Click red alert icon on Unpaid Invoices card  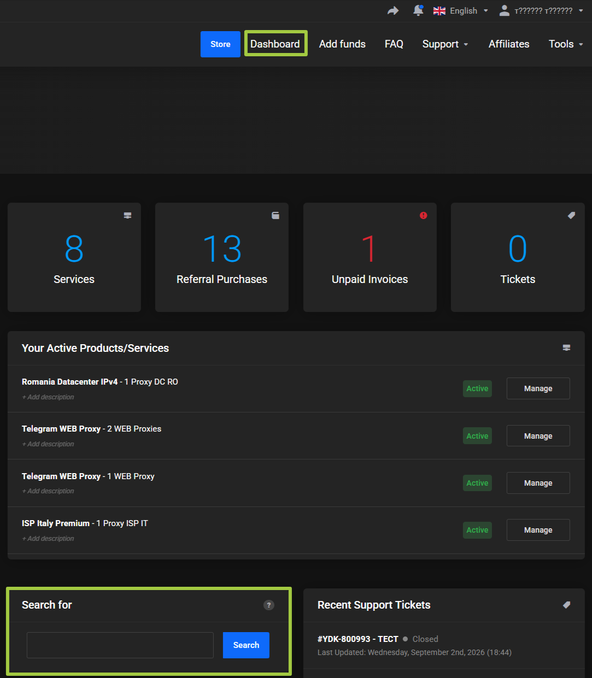(x=423, y=215)
